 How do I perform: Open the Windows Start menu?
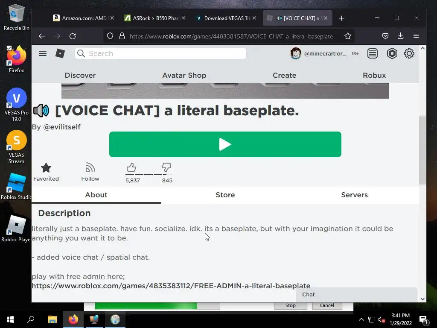click(x=10, y=319)
